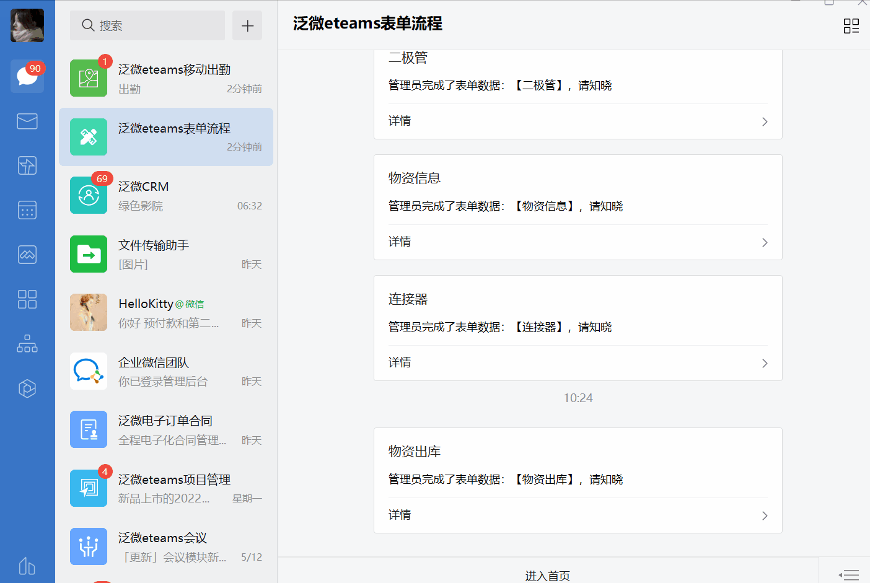
Task: Click the 文件传输助手 green folder icon
Action: [x=89, y=254]
